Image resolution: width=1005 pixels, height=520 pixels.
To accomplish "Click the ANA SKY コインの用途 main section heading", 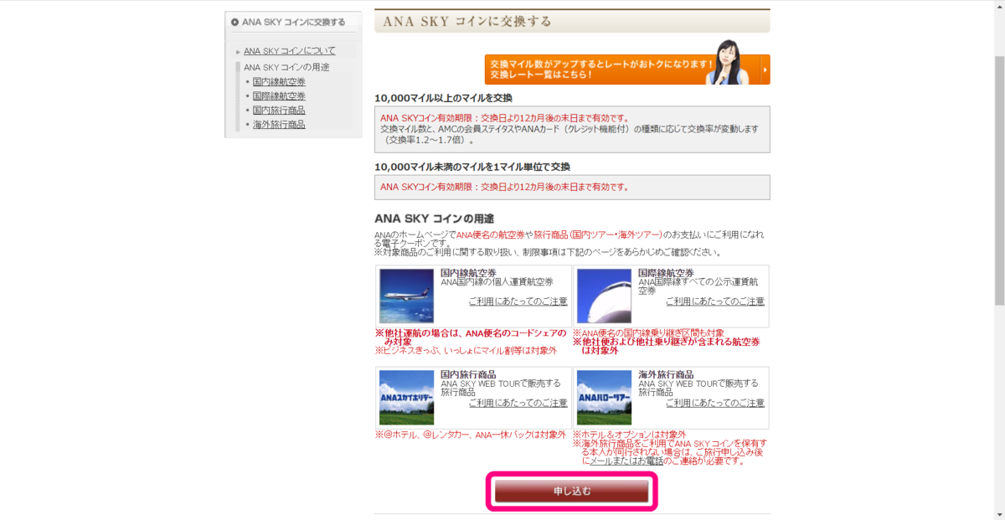I will click(434, 219).
